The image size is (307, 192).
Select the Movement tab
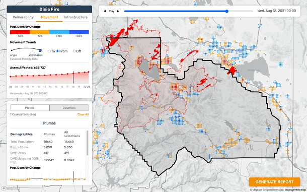click(x=49, y=17)
